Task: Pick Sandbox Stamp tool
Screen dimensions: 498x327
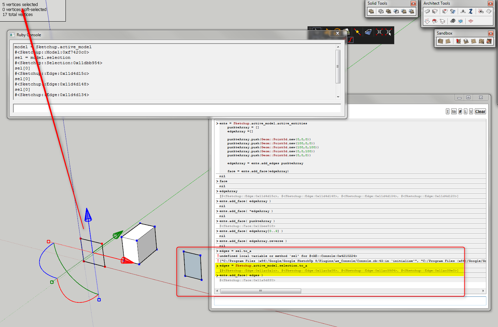Action: pyautogui.click(x=466, y=41)
